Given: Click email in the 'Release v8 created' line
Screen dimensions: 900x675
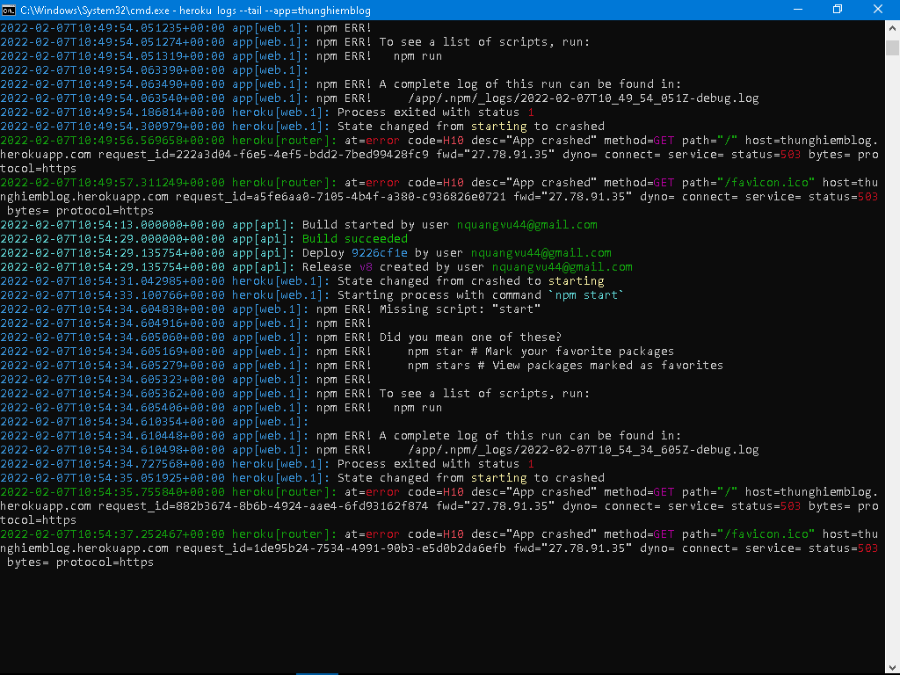Looking at the screenshot, I should 562,267.
